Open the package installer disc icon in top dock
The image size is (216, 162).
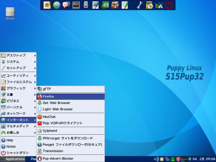tap(149, 5)
